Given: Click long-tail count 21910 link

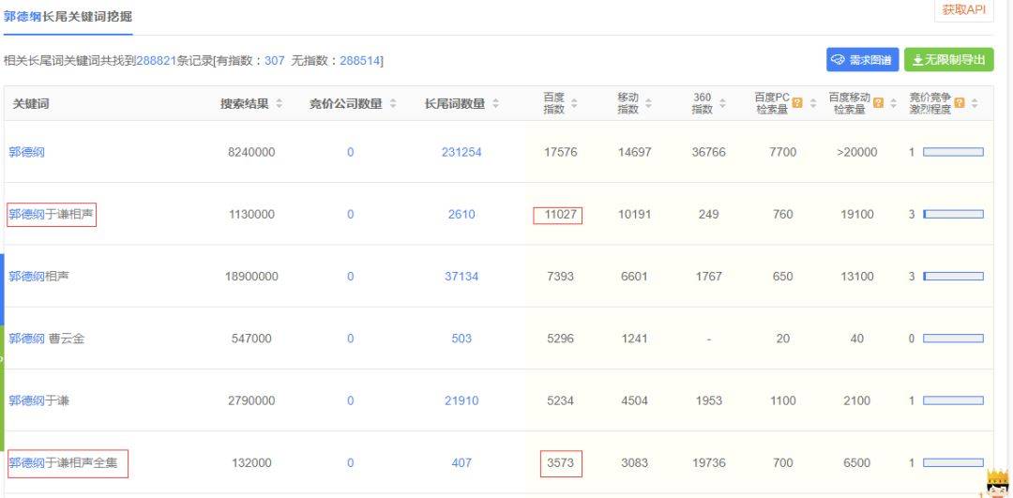Looking at the screenshot, I should point(461,400).
